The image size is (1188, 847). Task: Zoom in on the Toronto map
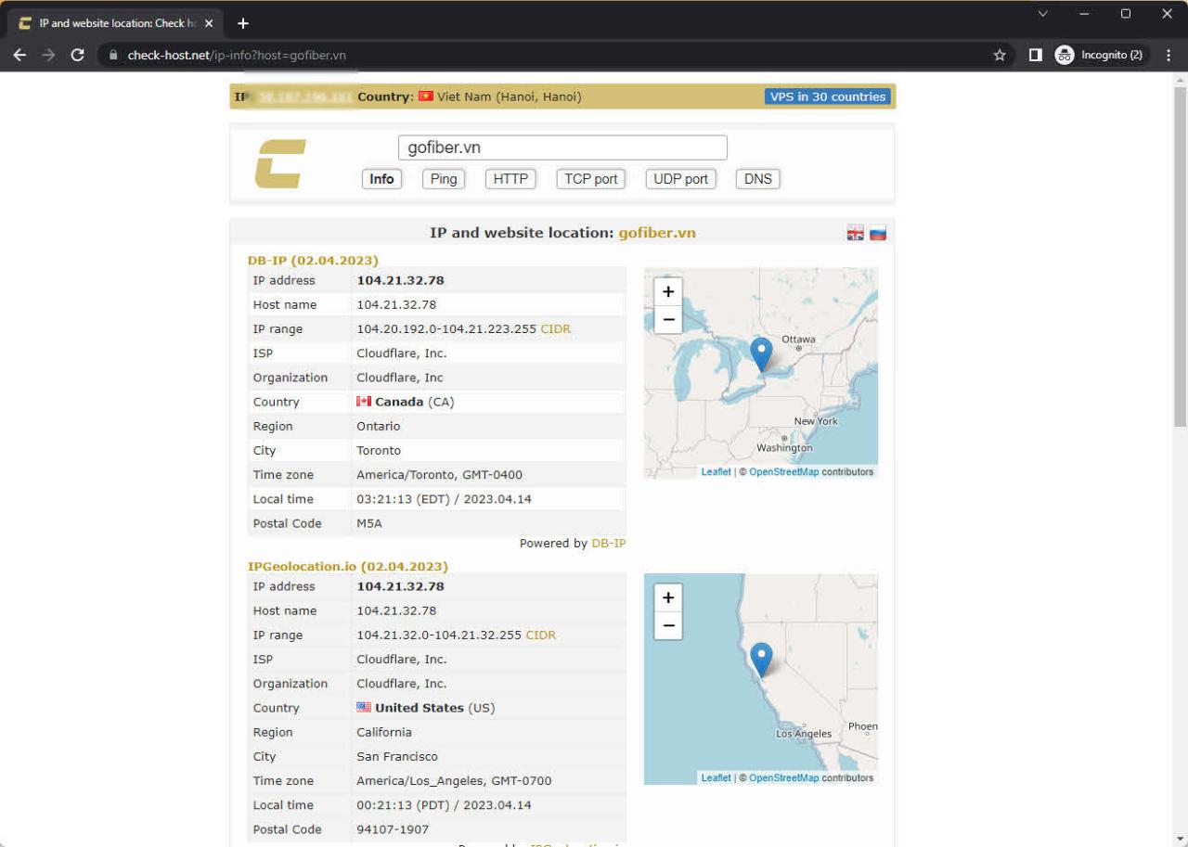(668, 291)
